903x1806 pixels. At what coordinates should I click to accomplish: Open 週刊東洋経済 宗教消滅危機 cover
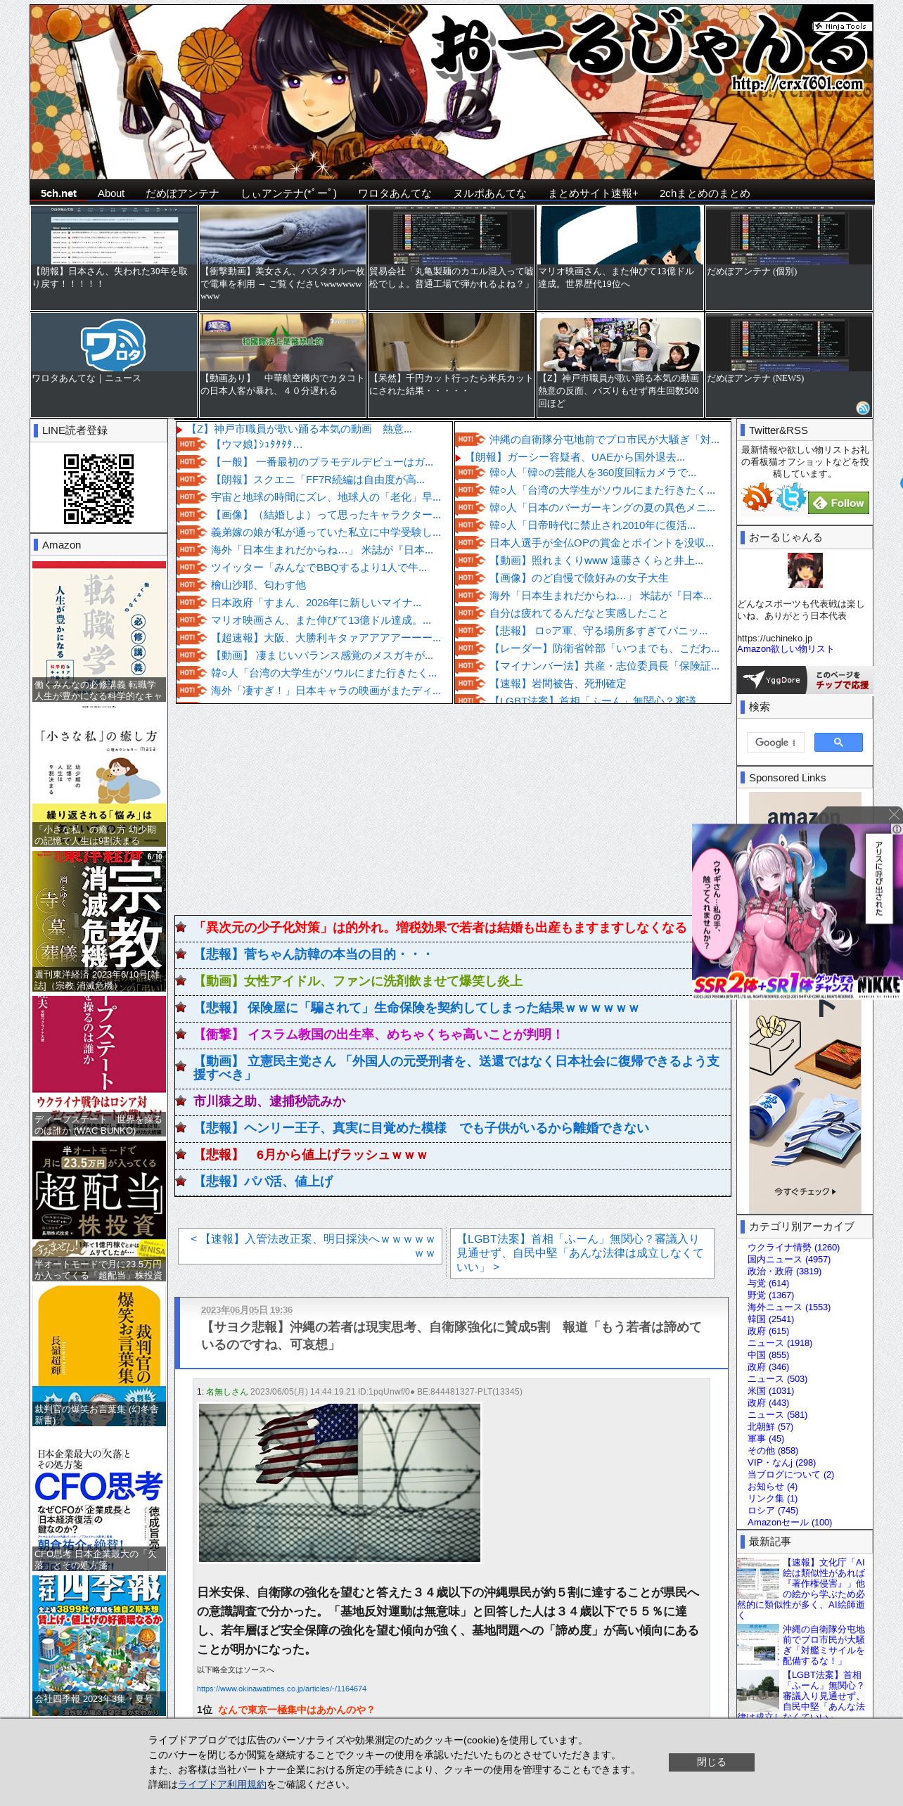[x=99, y=921]
